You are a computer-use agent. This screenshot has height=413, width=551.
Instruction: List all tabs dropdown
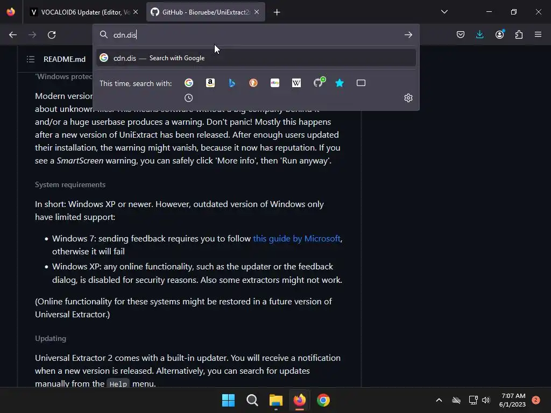tap(444, 12)
